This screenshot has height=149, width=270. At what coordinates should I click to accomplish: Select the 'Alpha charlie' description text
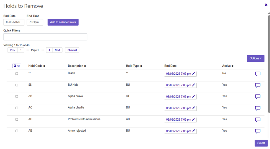pyautogui.click(x=76, y=107)
